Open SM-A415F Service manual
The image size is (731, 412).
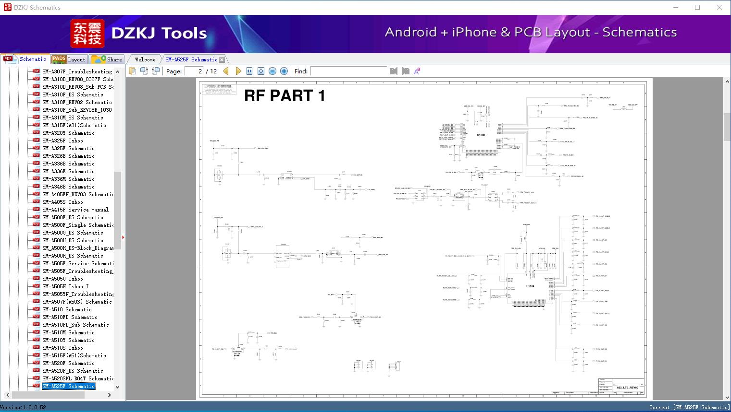pos(75,210)
